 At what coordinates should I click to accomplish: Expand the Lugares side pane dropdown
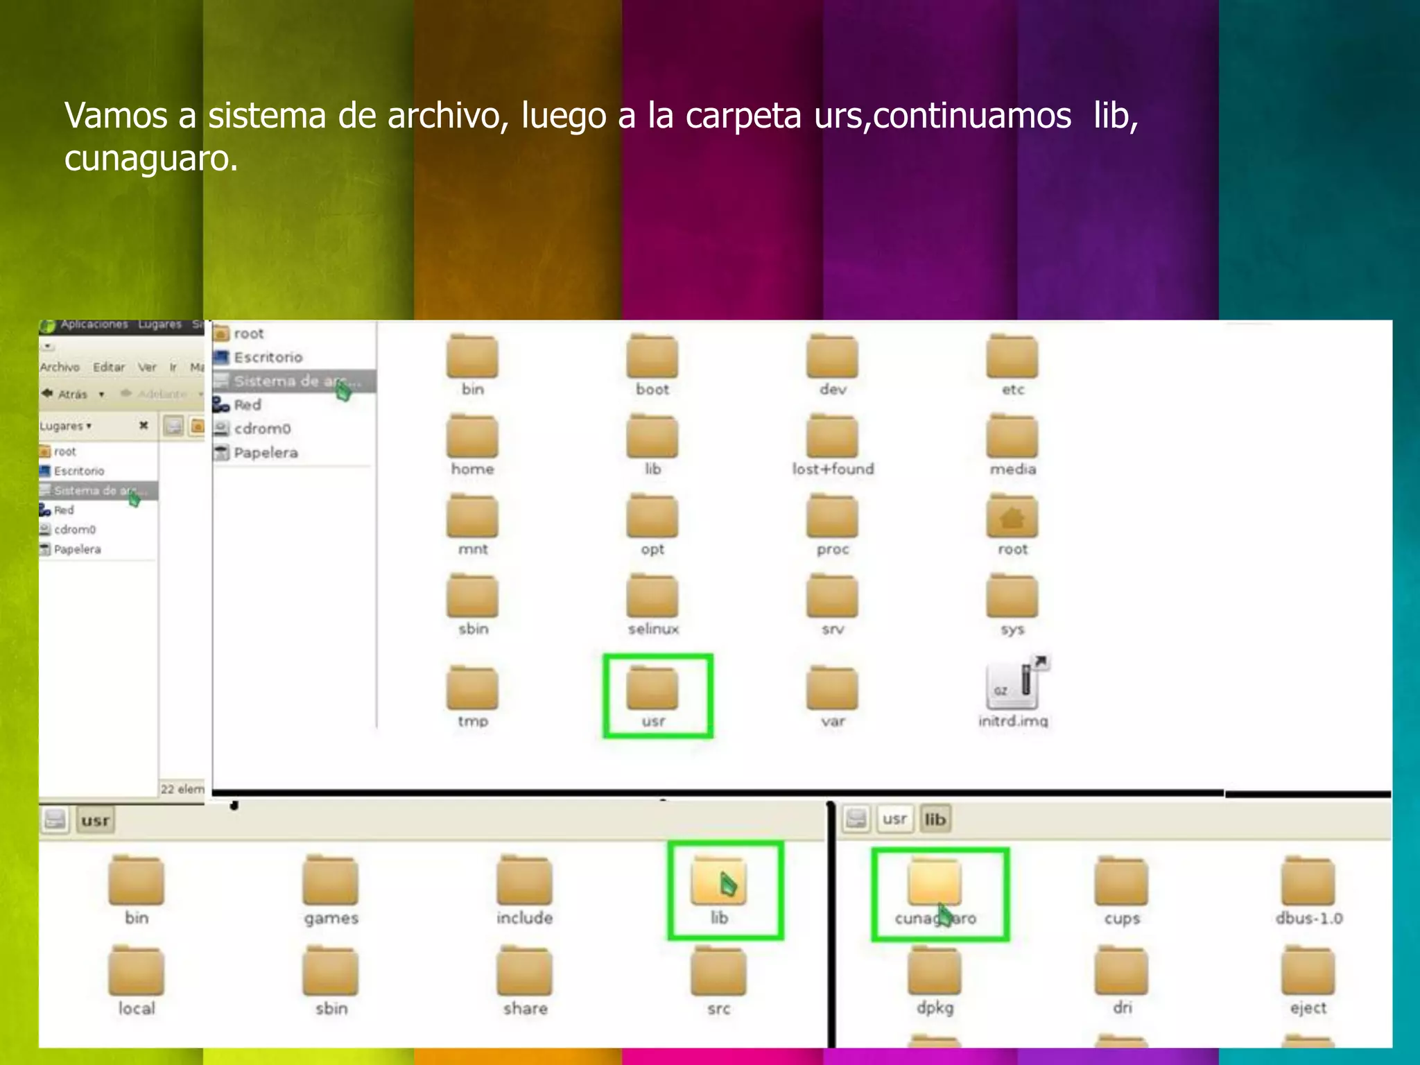tap(65, 426)
